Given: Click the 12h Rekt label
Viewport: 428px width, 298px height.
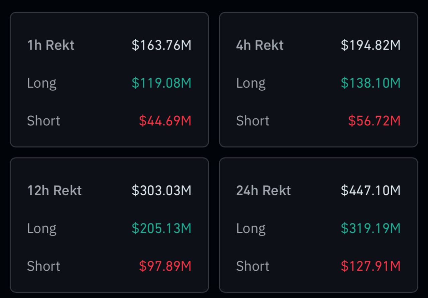Looking at the screenshot, I should 54,190.
